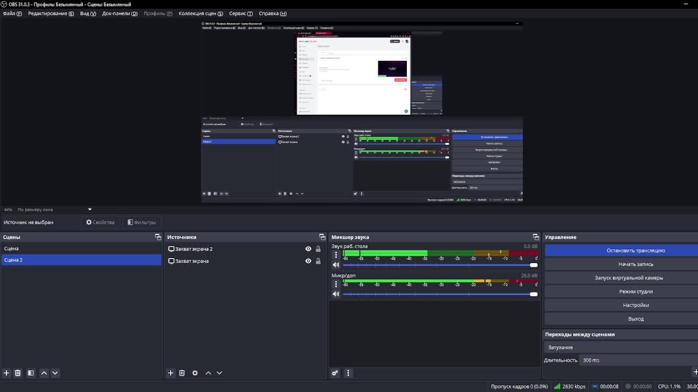Move scene down with arrow in Сцены panel

(55, 373)
